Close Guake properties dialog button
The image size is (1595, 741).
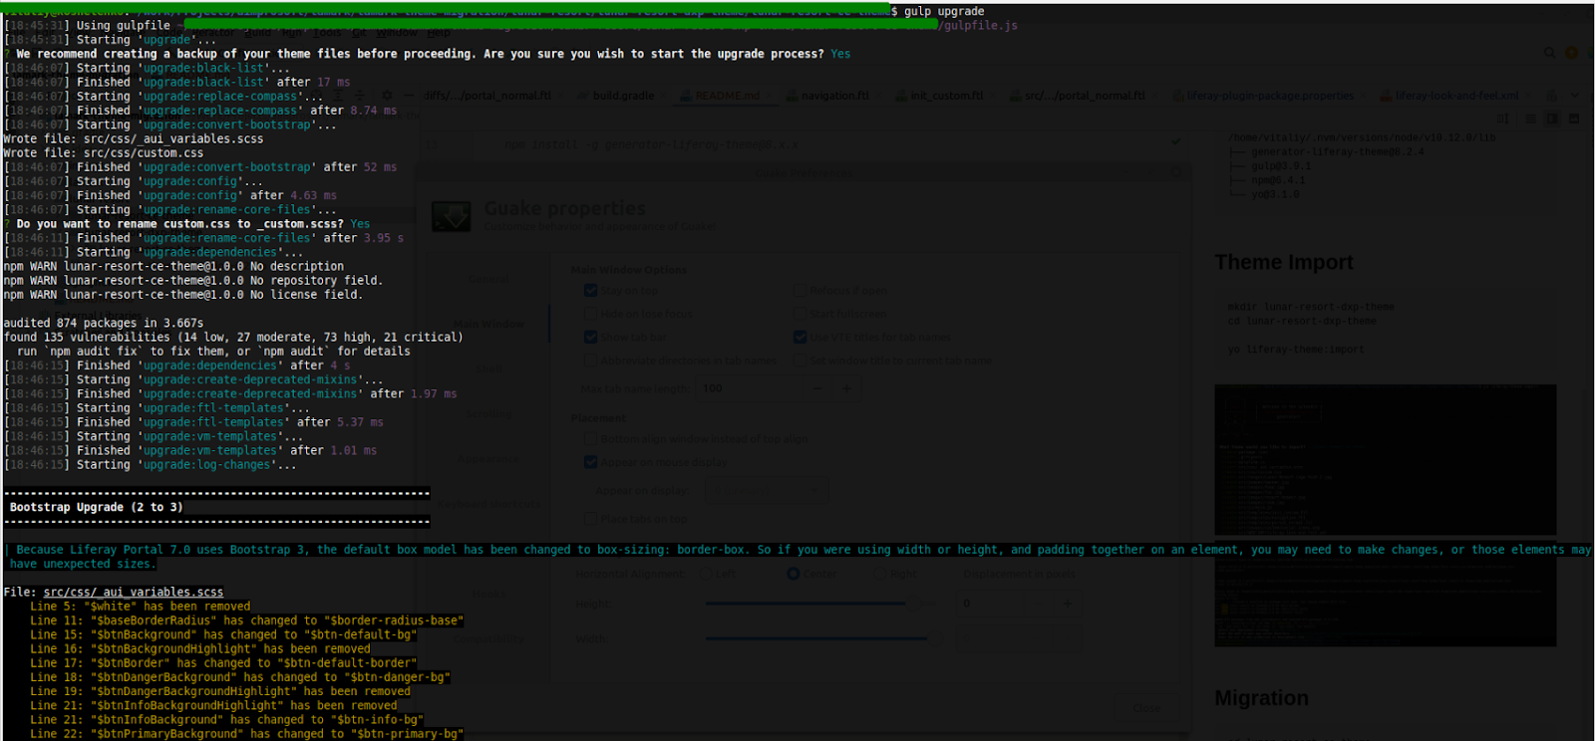1147,708
